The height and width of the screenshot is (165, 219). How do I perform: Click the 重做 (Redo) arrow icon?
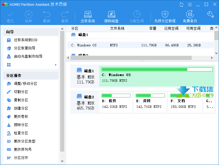65,14
